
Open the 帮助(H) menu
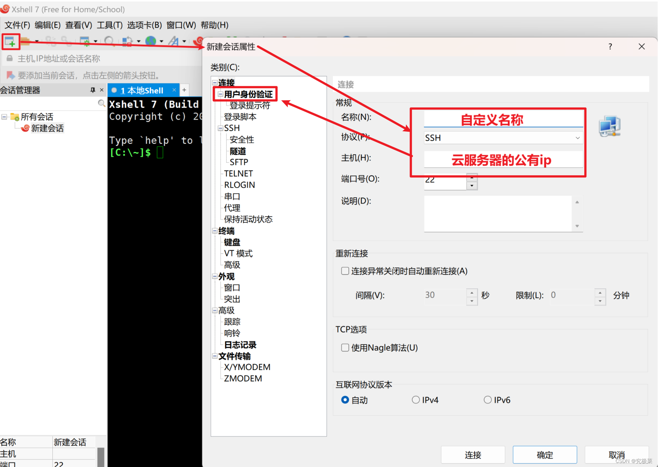[x=214, y=25]
